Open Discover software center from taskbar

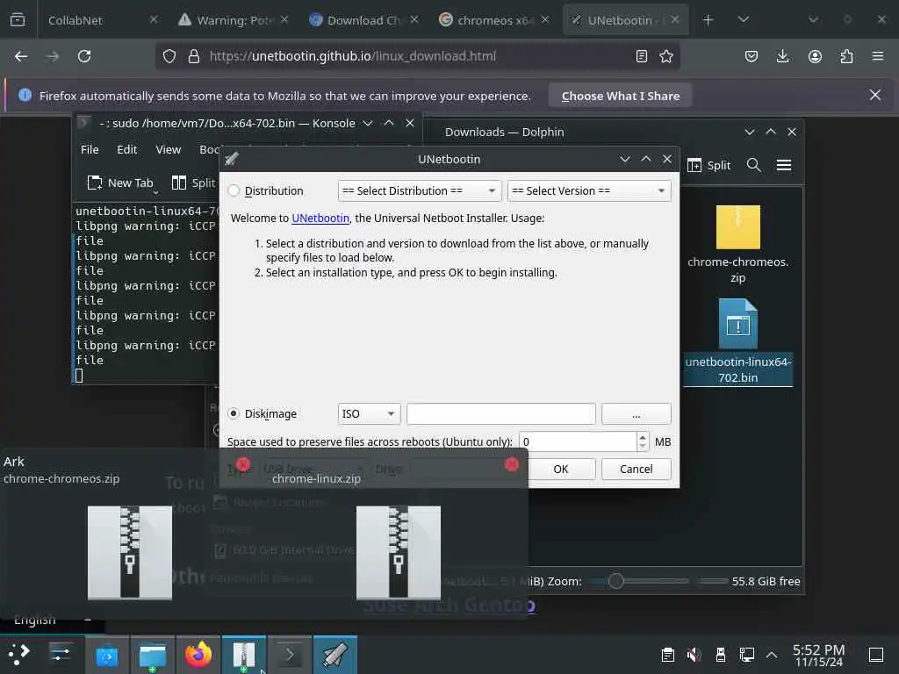click(x=106, y=655)
